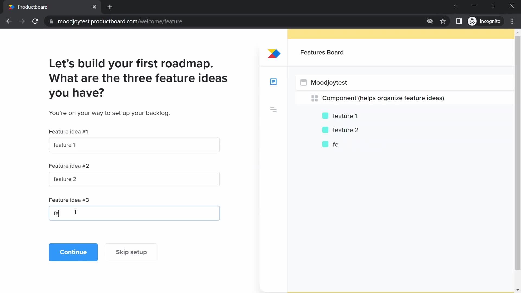Open the tab search dropdown arrow
521x293 pixels.
[456, 6]
